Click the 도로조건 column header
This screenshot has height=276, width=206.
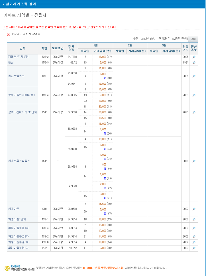click(x=58, y=48)
